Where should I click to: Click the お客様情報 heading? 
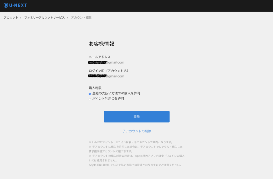(101, 44)
